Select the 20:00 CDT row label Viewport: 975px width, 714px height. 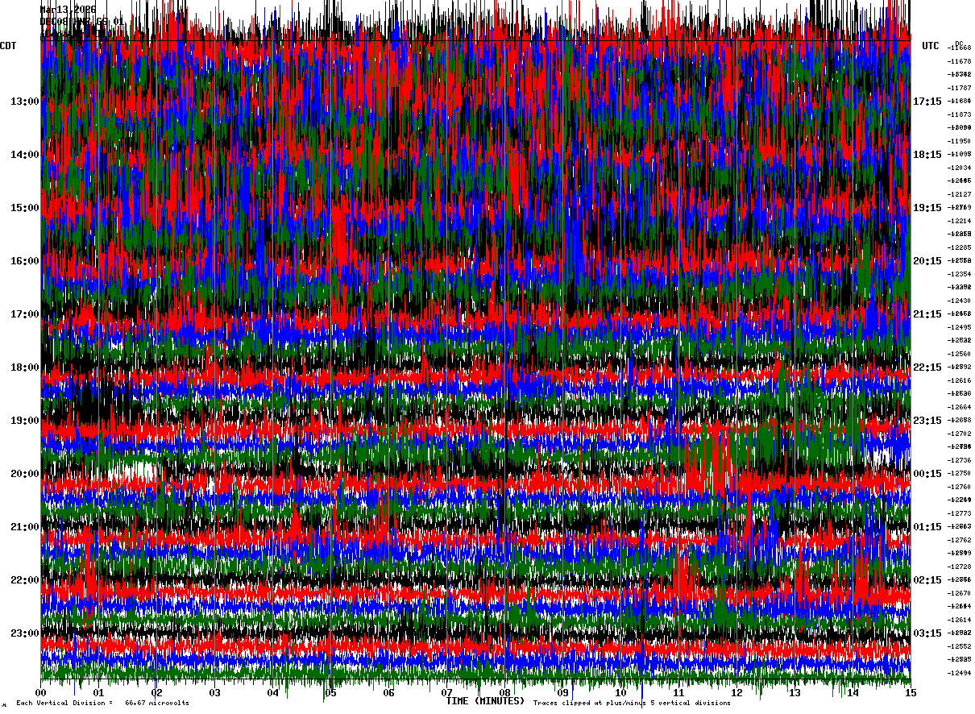click(25, 474)
